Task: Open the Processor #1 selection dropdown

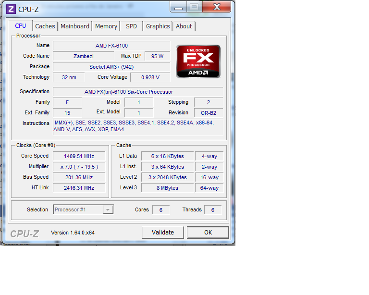Action: pos(83,209)
